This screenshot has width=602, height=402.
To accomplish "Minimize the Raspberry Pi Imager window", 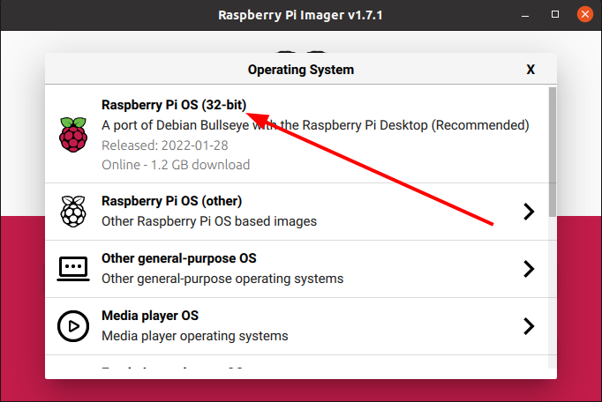I will pos(525,15).
